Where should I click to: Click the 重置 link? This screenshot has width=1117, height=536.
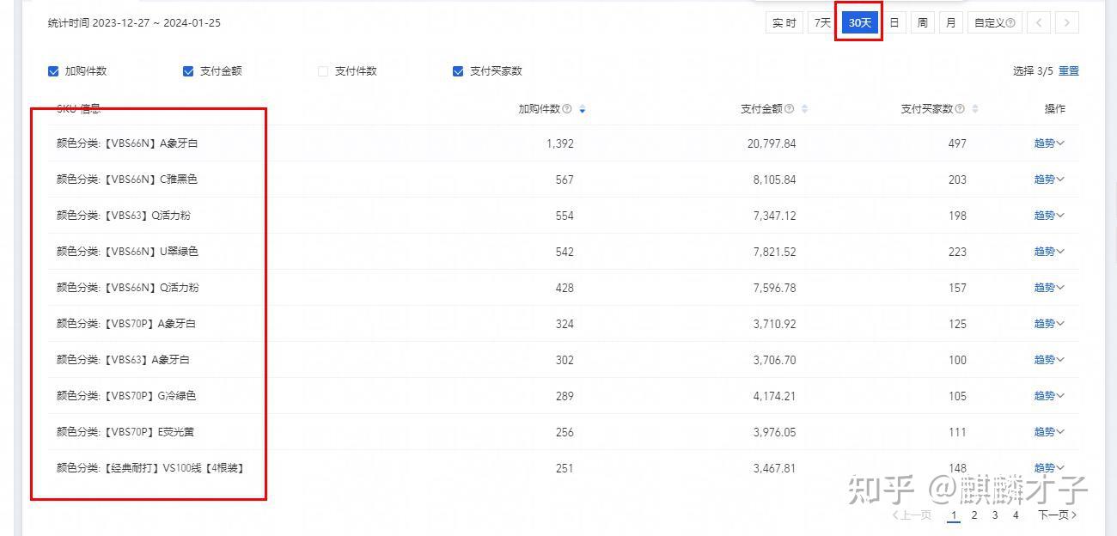click(1068, 71)
